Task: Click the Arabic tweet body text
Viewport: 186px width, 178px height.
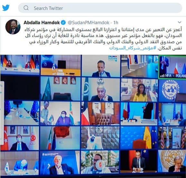Action: pyautogui.click(x=103, y=39)
